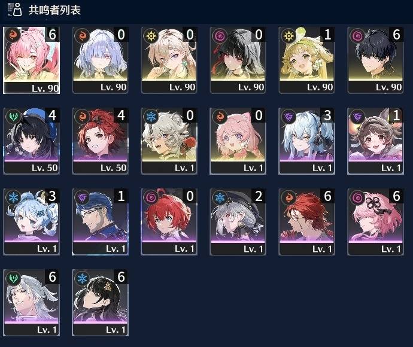Select the gray-haired character with black hat
Viewport: 413px width, 347px height.
click(238, 222)
